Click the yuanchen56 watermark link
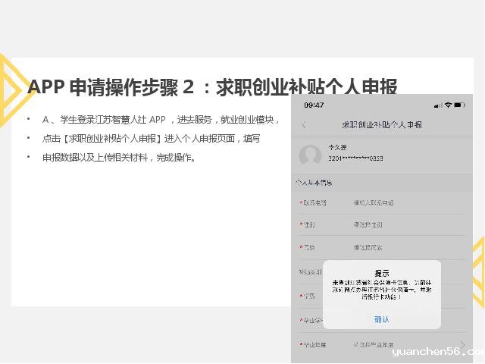 tap(437, 353)
